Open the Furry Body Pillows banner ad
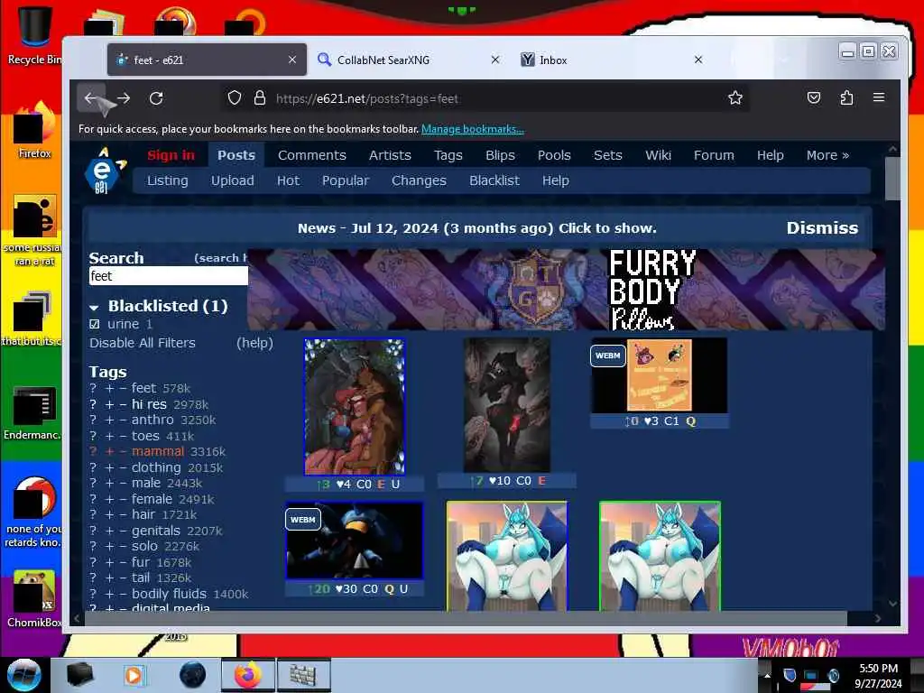The width and height of the screenshot is (924, 693). (x=566, y=290)
